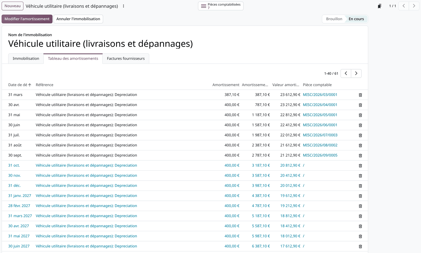This screenshot has height=253, width=421.
Task: Sort by Pièce comptable column header
Action: tap(317, 85)
